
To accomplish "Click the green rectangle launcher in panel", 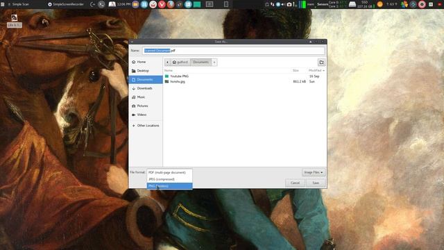I will tap(197, 4).
